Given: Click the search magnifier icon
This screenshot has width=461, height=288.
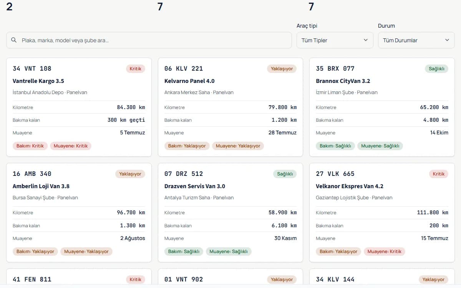Looking at the screenshot, I should click(x=14, y=40).
